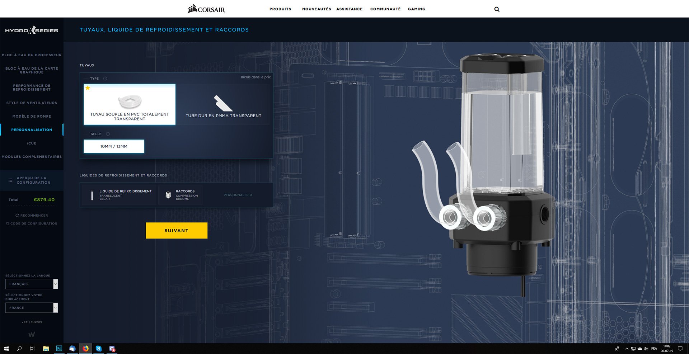
Task: Open the Produits menu
Action: [280, 9]
